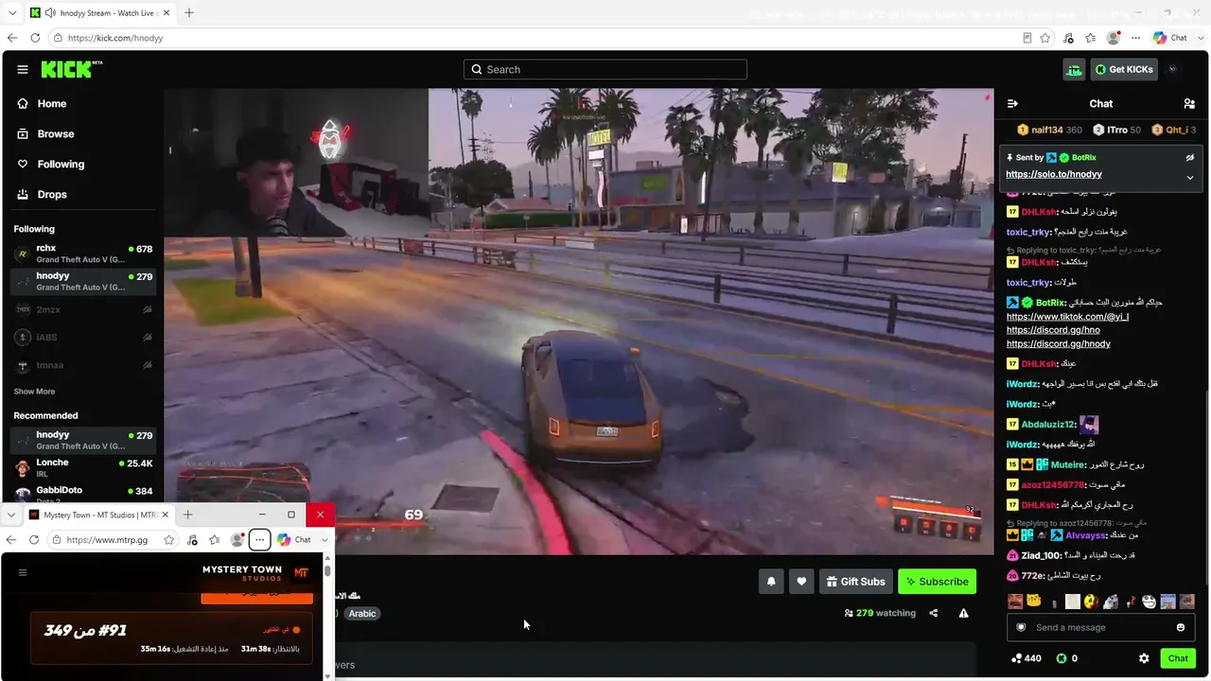The width and height of the screenshot is (1211, 681).
Task: Select the hnodyy Stream browser tab
Action: coord(99,13)
